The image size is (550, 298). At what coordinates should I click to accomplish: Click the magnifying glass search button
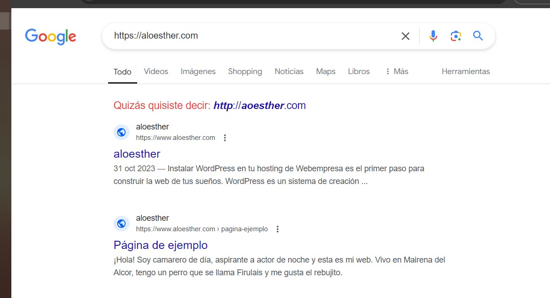coord(478,35)
